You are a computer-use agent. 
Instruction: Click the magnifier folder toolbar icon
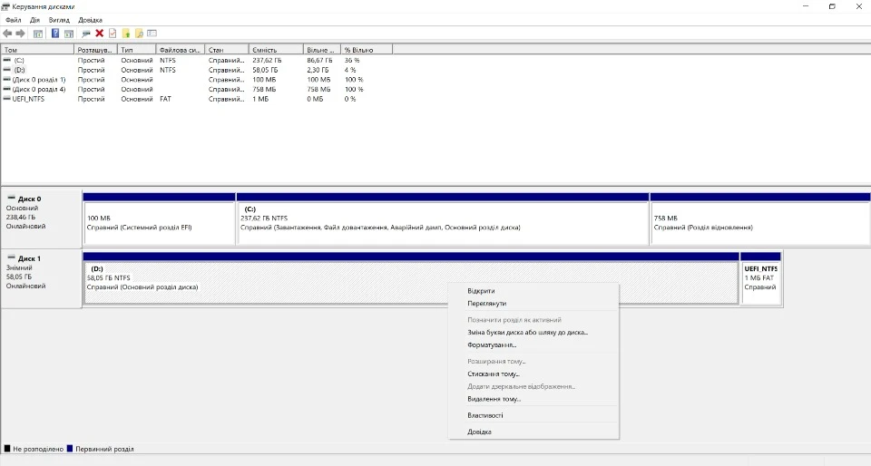point(140,34)
